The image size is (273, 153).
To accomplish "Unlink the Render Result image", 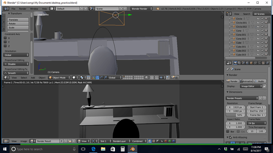I will (74, 141).
